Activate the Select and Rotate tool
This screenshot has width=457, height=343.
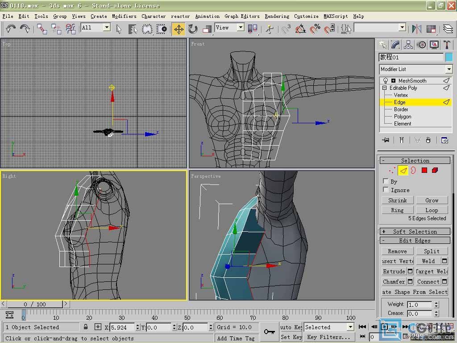click(193, 29)
